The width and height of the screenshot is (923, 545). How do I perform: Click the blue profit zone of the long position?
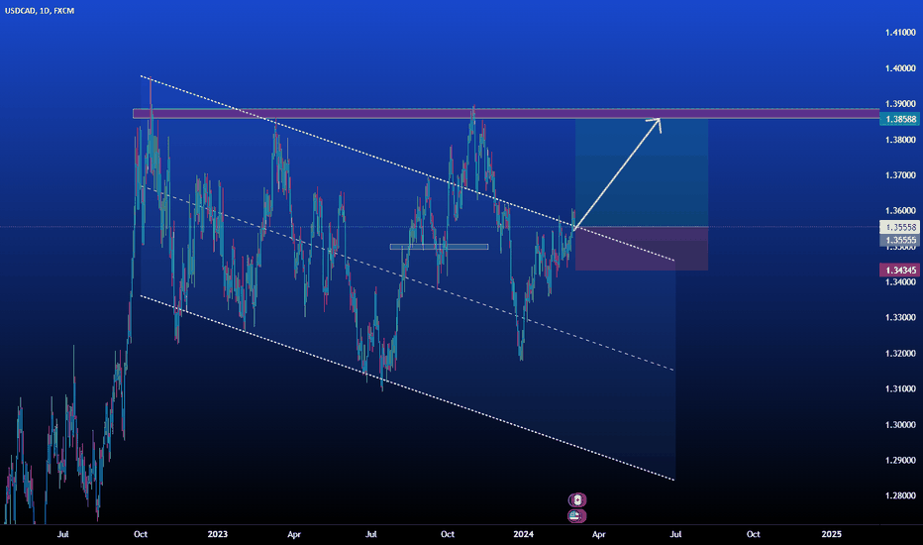click(642, 172)
